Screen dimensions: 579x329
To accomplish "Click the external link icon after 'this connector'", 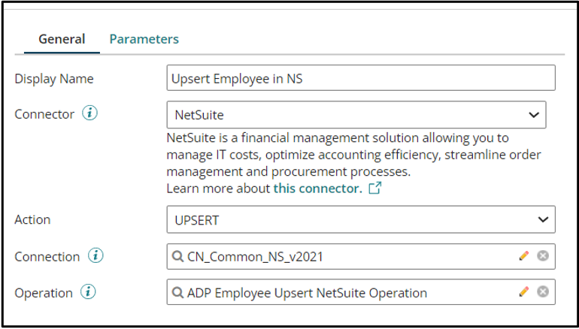I will (374, 189).
